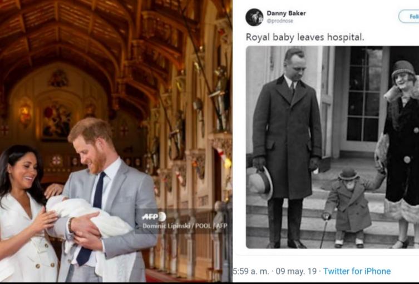The height and width of the screenshot is (284, 419).
Task: Click the hat held in the man's hand
Action: [259, 182]
